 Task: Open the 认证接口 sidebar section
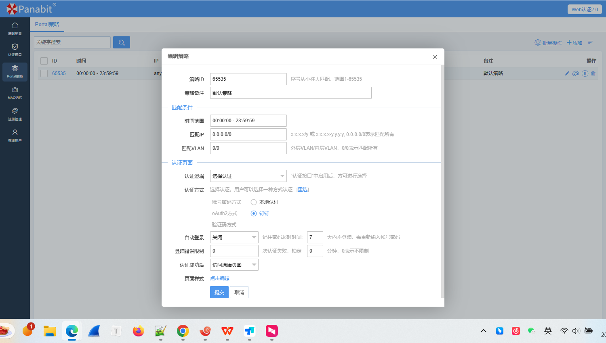click(x=15, y=50)
